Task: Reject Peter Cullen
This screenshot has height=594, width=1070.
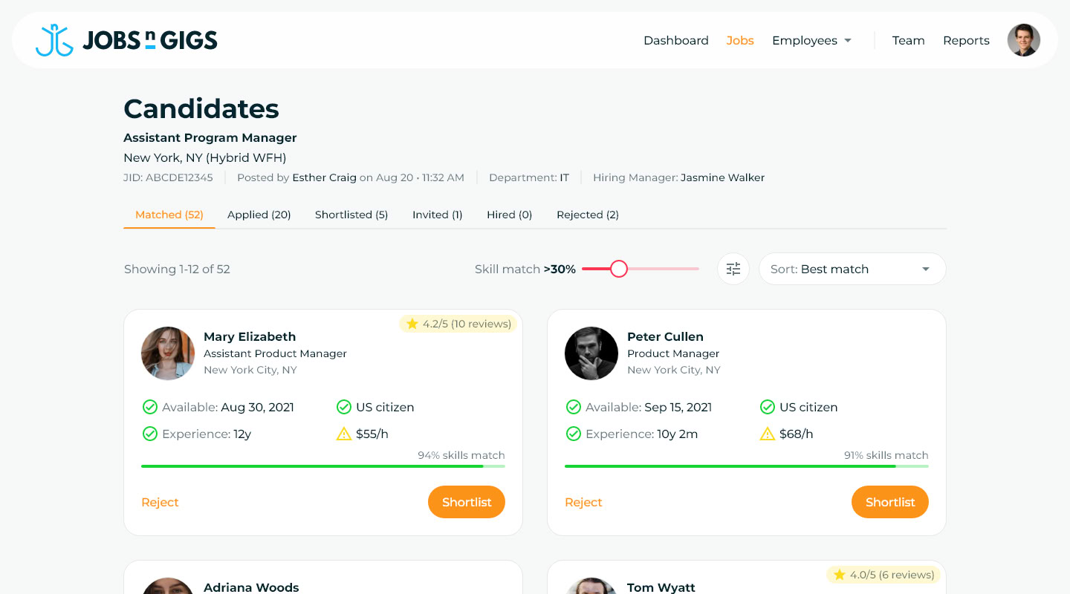Action: (583, 503)
